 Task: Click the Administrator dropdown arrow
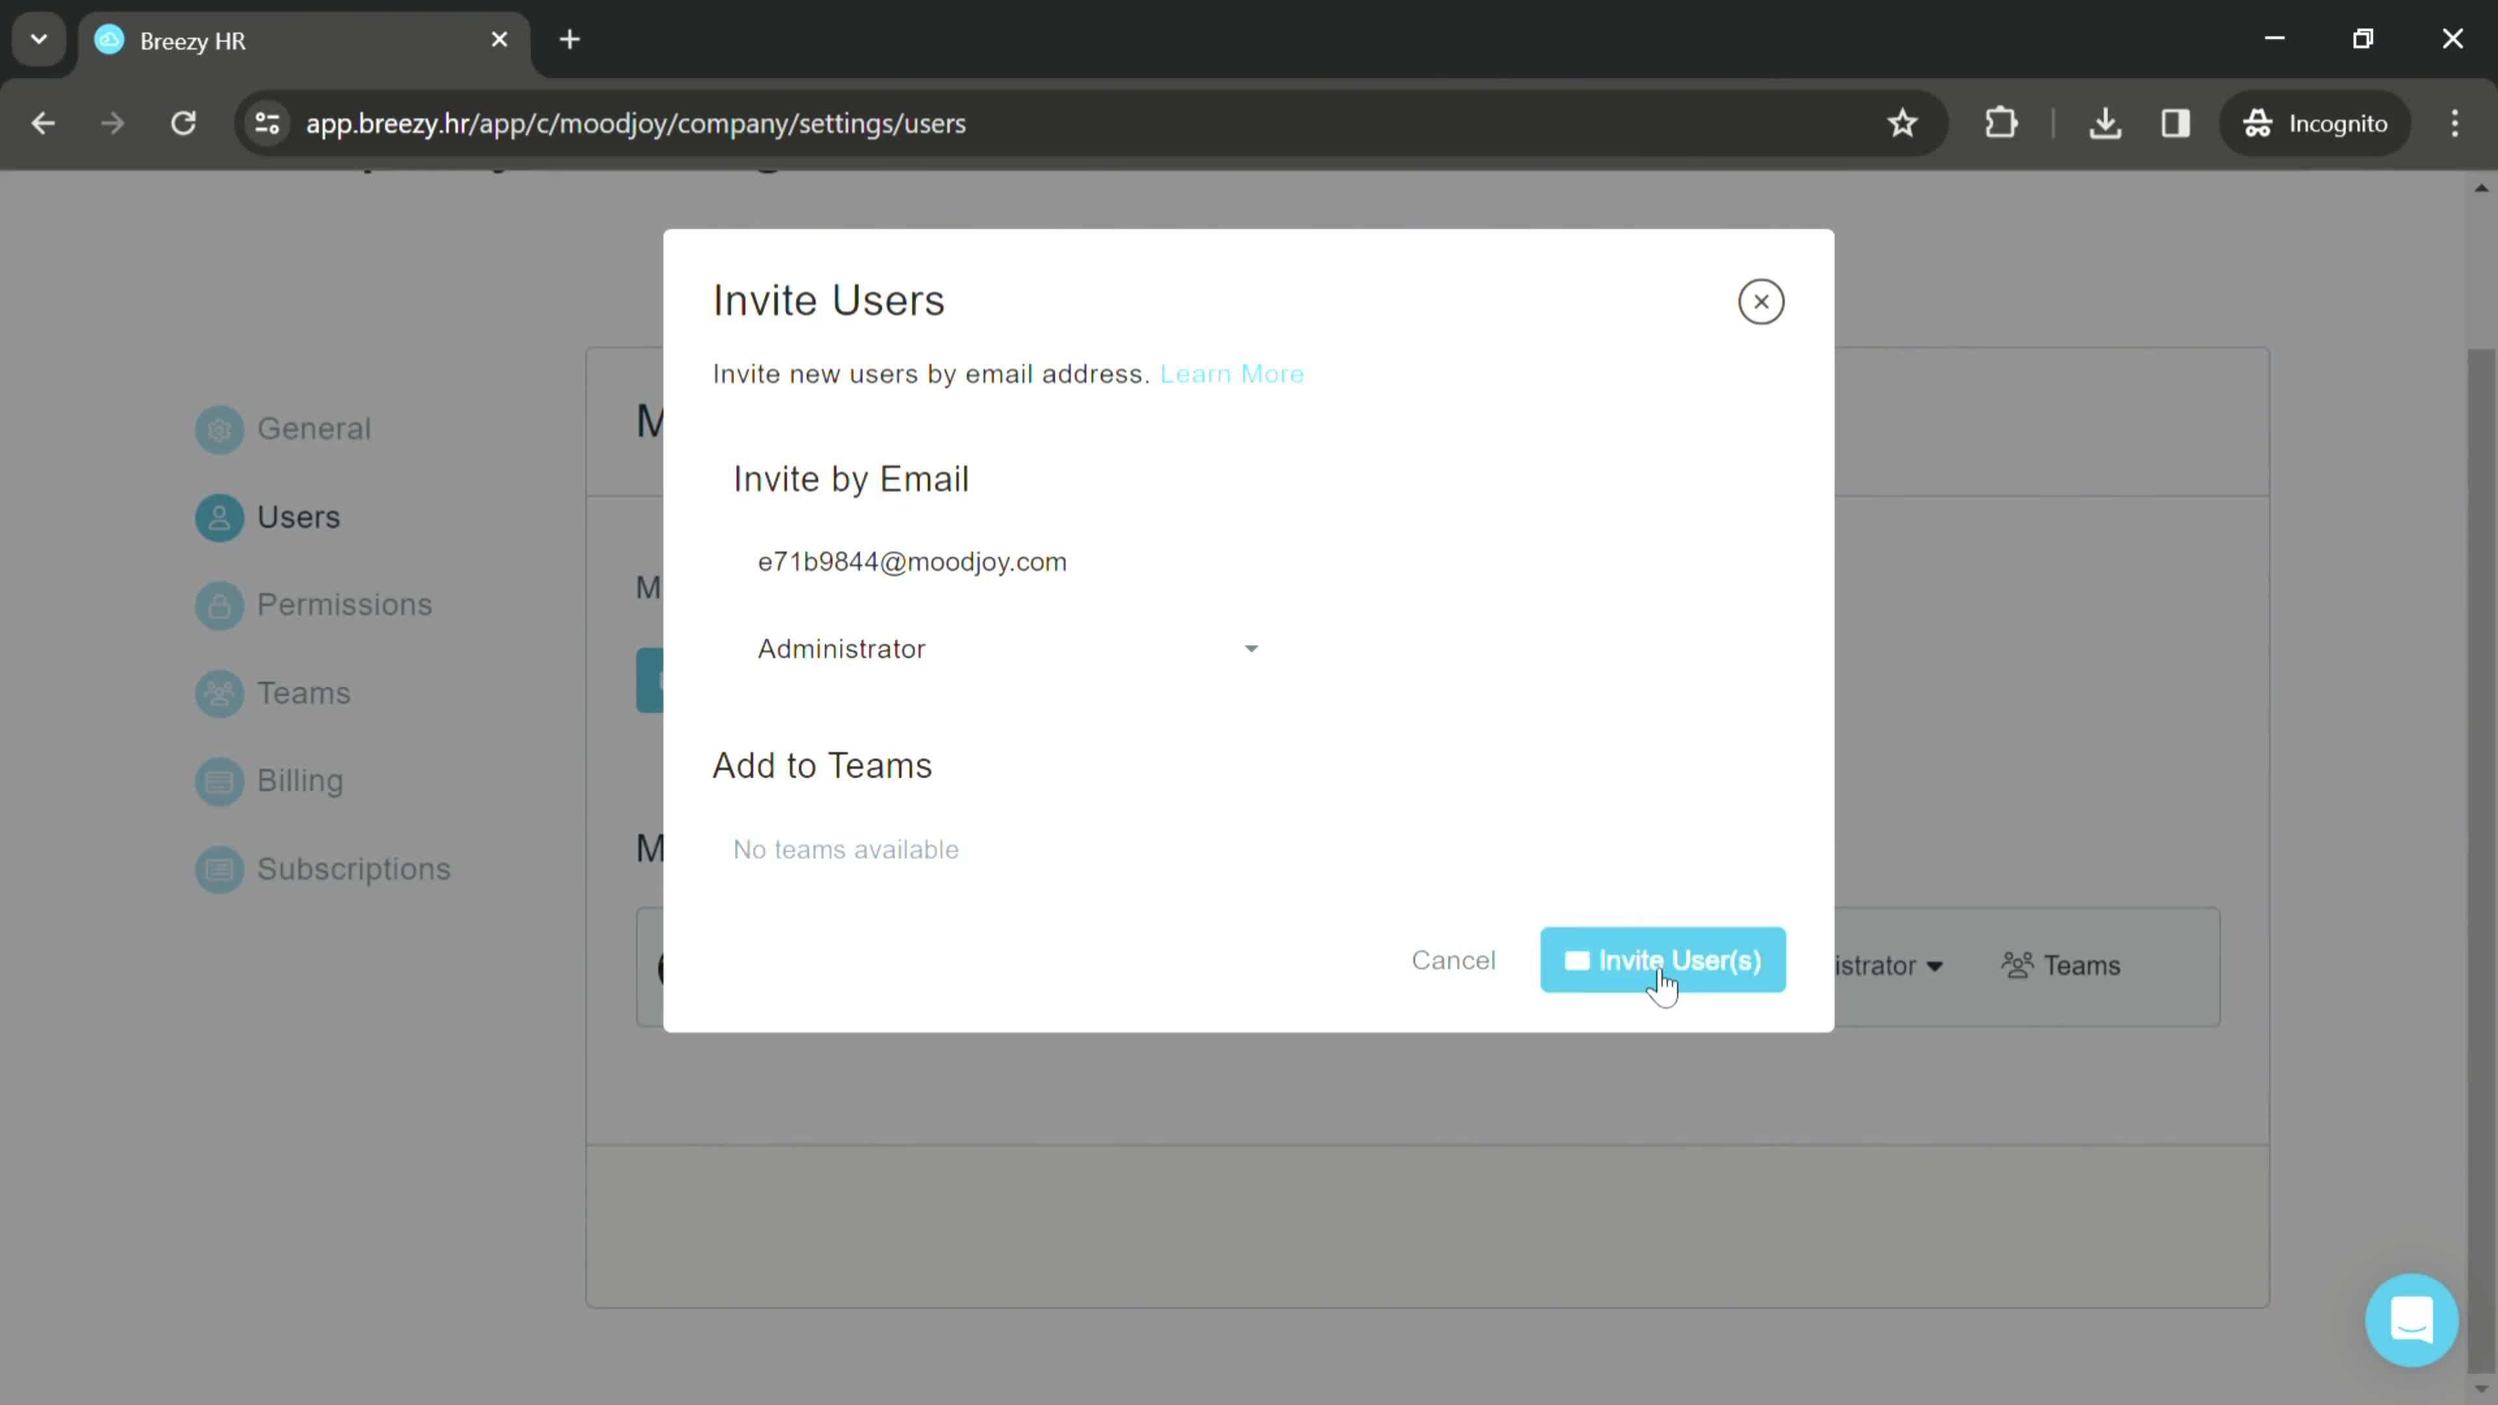click(1251, 649)
